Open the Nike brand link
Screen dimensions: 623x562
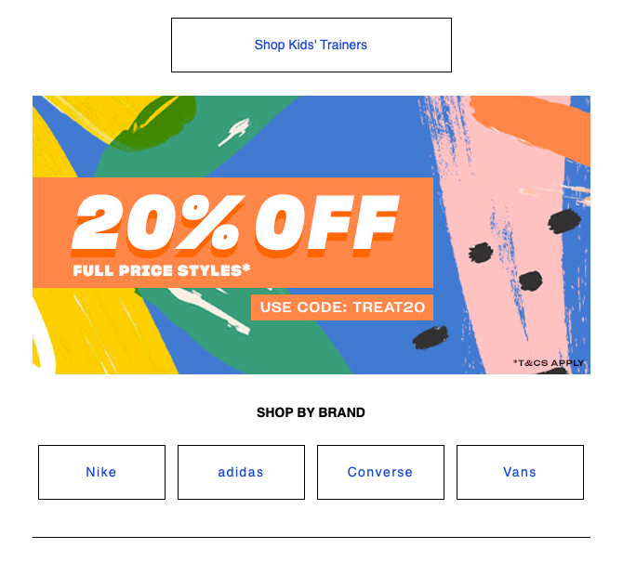[101, 472]
